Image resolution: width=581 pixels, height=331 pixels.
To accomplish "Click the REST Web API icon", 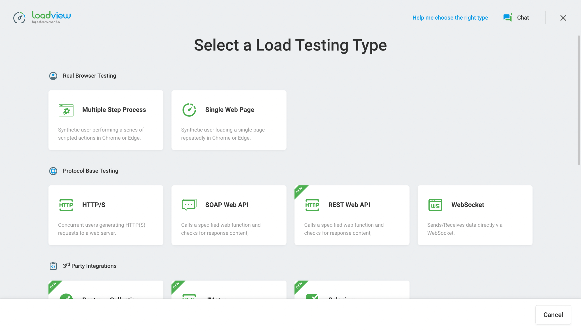I will (x=312, y=205).
